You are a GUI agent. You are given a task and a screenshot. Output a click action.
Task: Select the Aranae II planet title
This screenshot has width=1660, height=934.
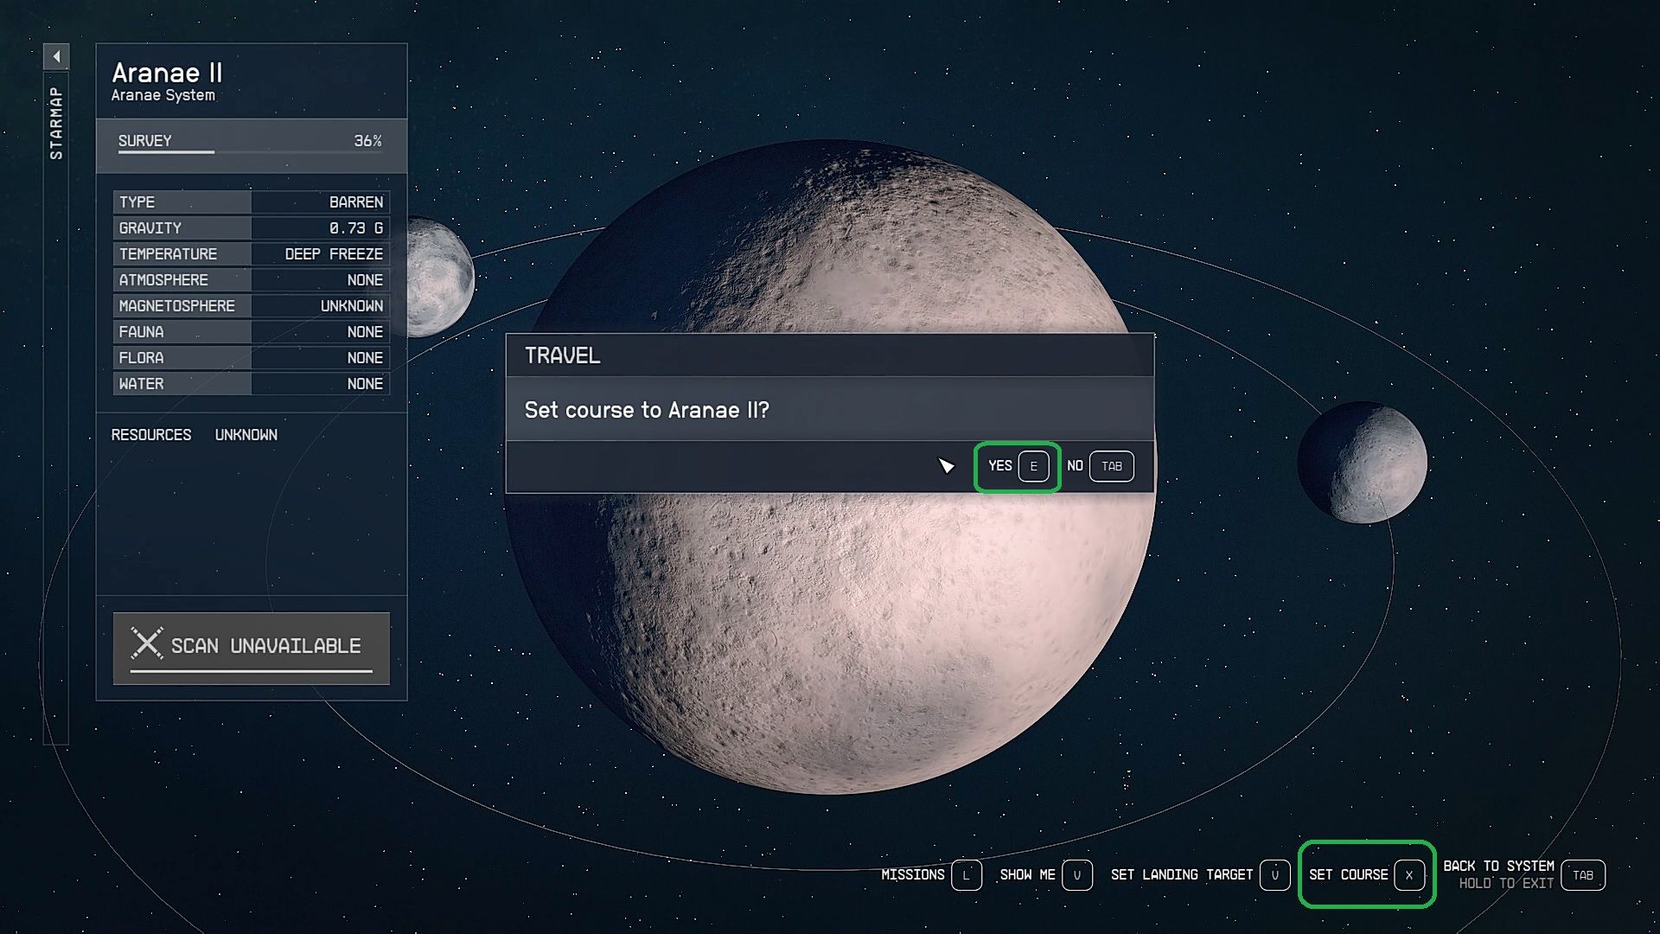(x=167, y=73)
